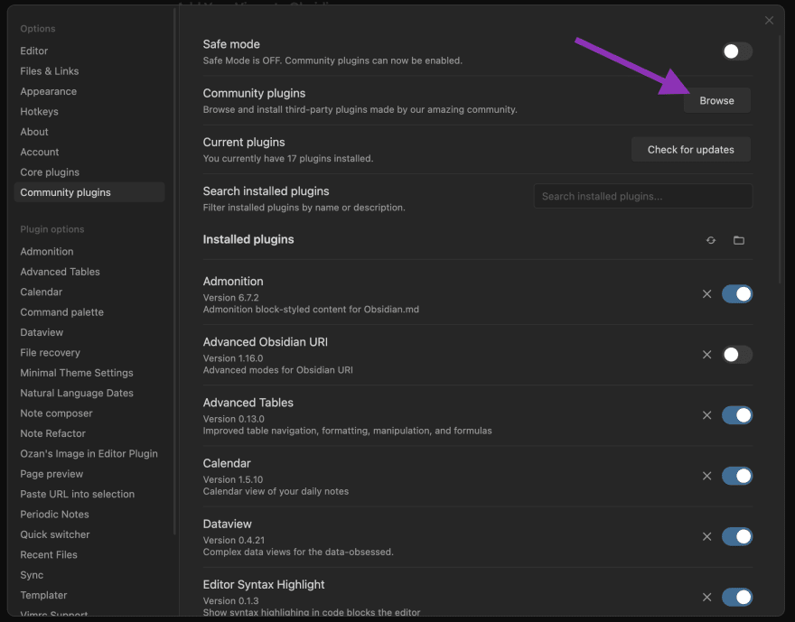Uninstall Advanced Obsidian URI with X icon
Image resolution: width=795 pixels, height=622 pixels.
pyautogui.click(x=706, y=355)
